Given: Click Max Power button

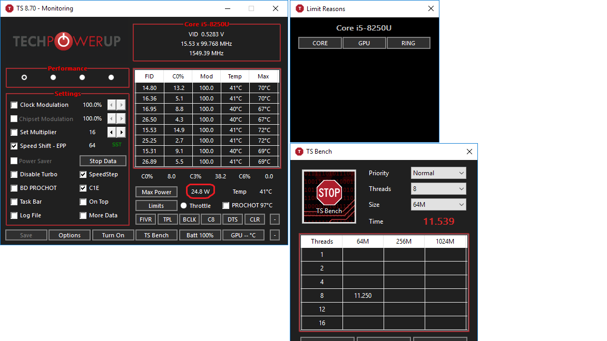Looking at the screenshot, I should click(156, 192).
